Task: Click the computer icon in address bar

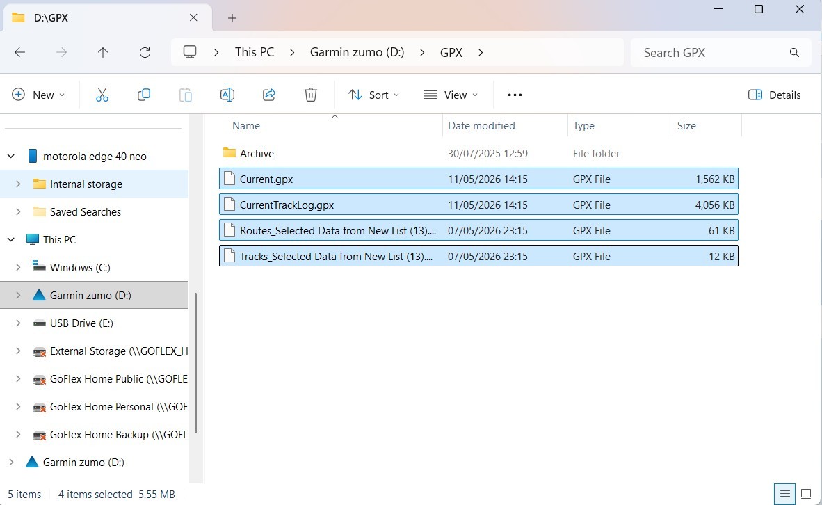Action: tap(190, 52)
